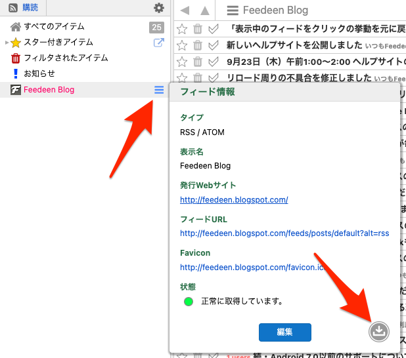Open feed menu icon beside Feedeen Blog
The image size is (406, 358).
[159, 90]
